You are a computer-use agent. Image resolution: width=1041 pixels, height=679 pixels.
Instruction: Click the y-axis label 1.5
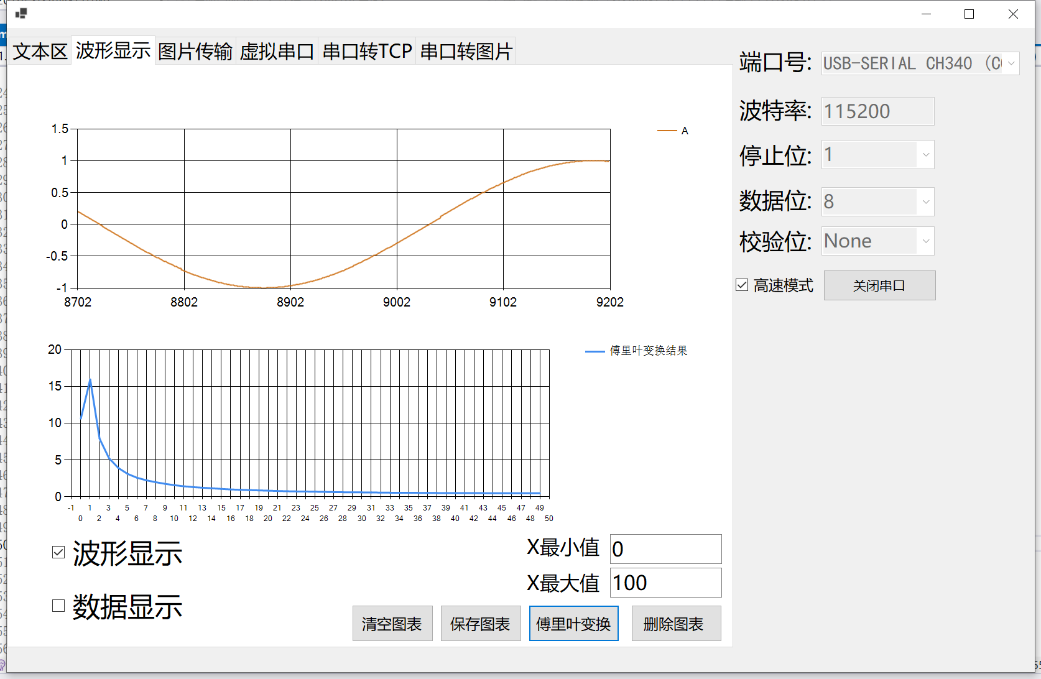[x=60, y=129]
